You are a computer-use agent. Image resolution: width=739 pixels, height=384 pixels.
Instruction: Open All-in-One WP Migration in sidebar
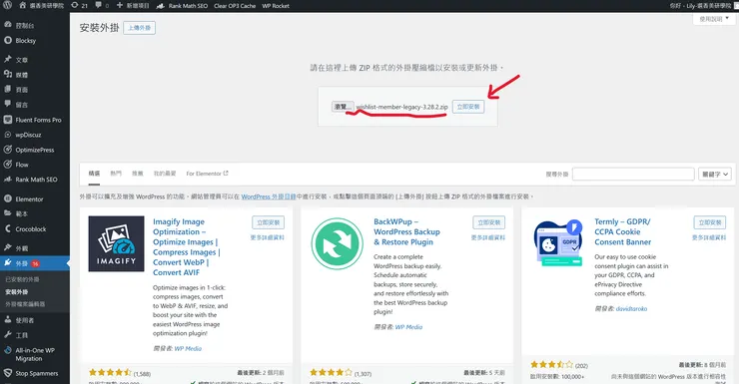pyautogui.click(x=35, y=354)
